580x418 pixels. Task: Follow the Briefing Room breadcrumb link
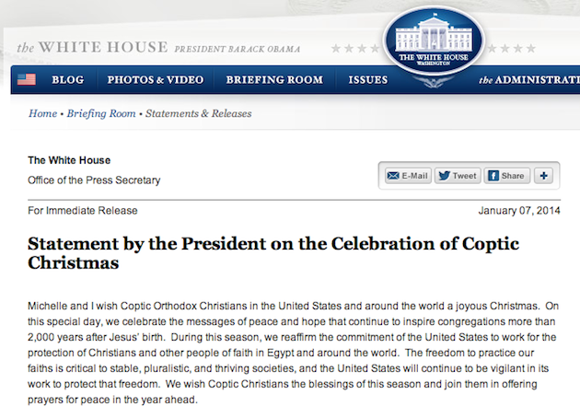coord(101,113)
